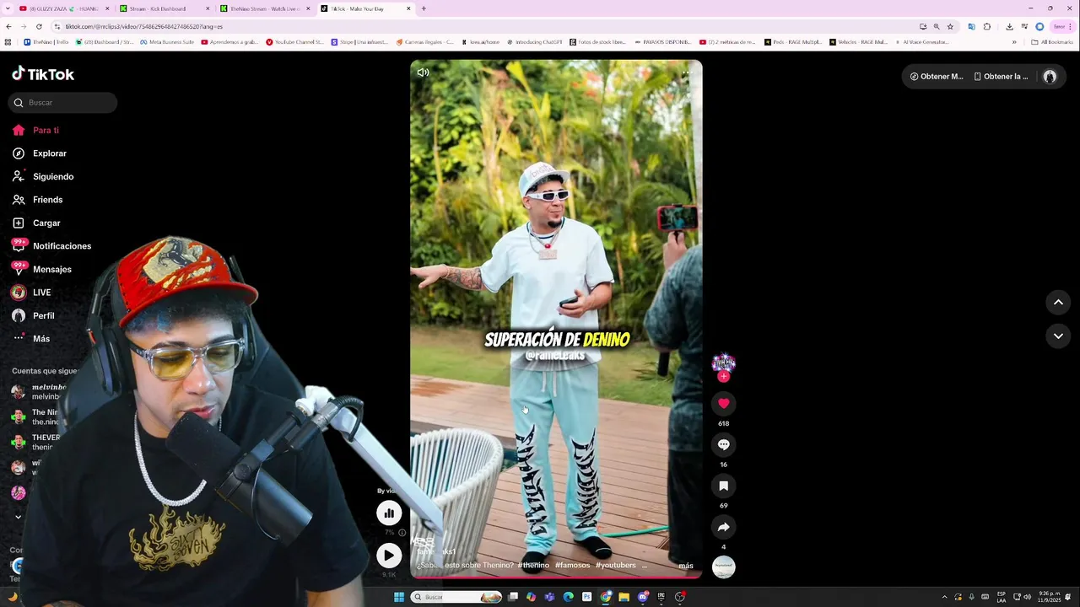Expand the followed accounts list chevron

[18, 517]
